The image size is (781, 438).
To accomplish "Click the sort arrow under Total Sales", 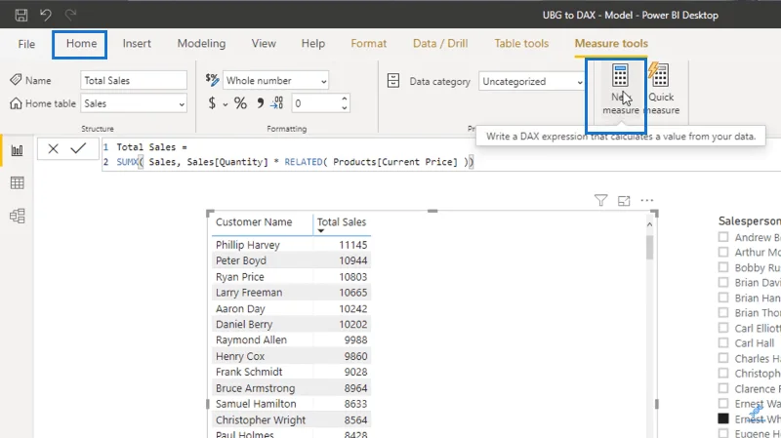I will pos(321,231).
